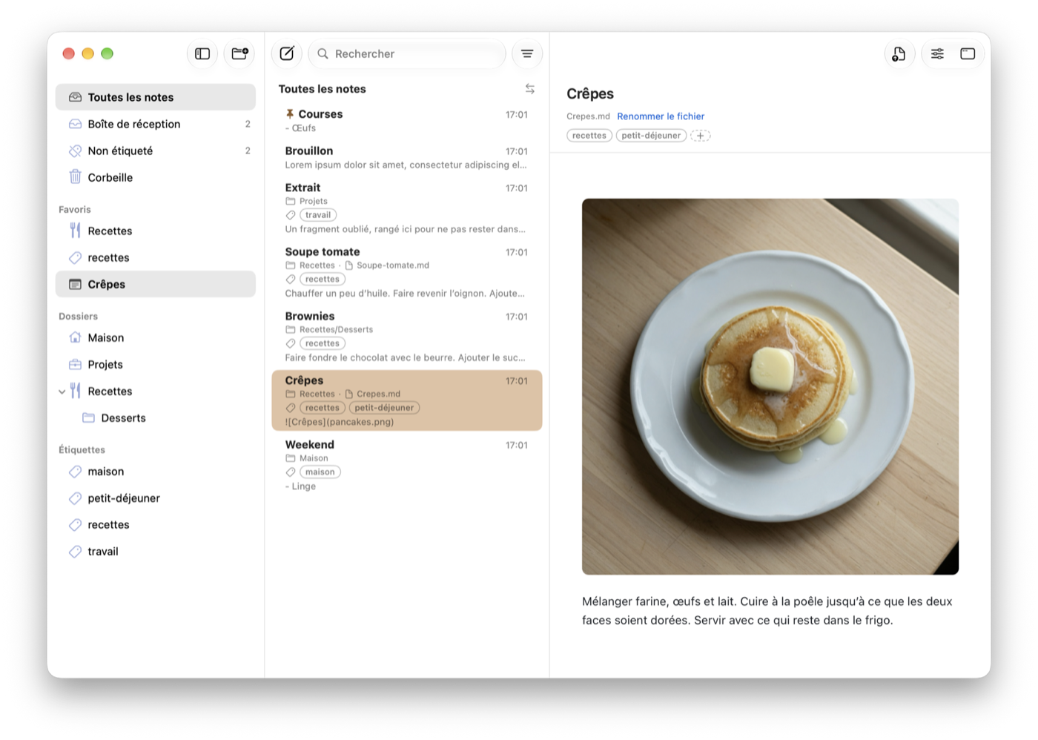
Task: Click Soupe-tomate.md filename in list
Action: coord(393,265)
